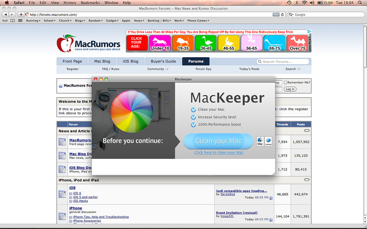This screenshot has height=229, width=367.
Task: Show all bookmarks book icon
Action: click(13, 20)
